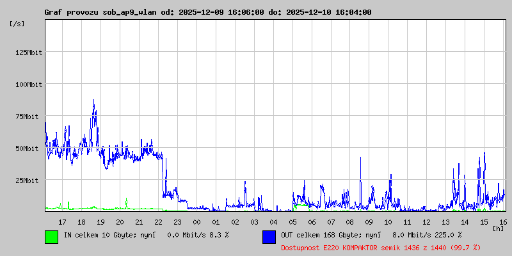This screenshot has width=512, height=256.
Task: Click the '[/s]' unit label
Action: click(x=17, y=24)
